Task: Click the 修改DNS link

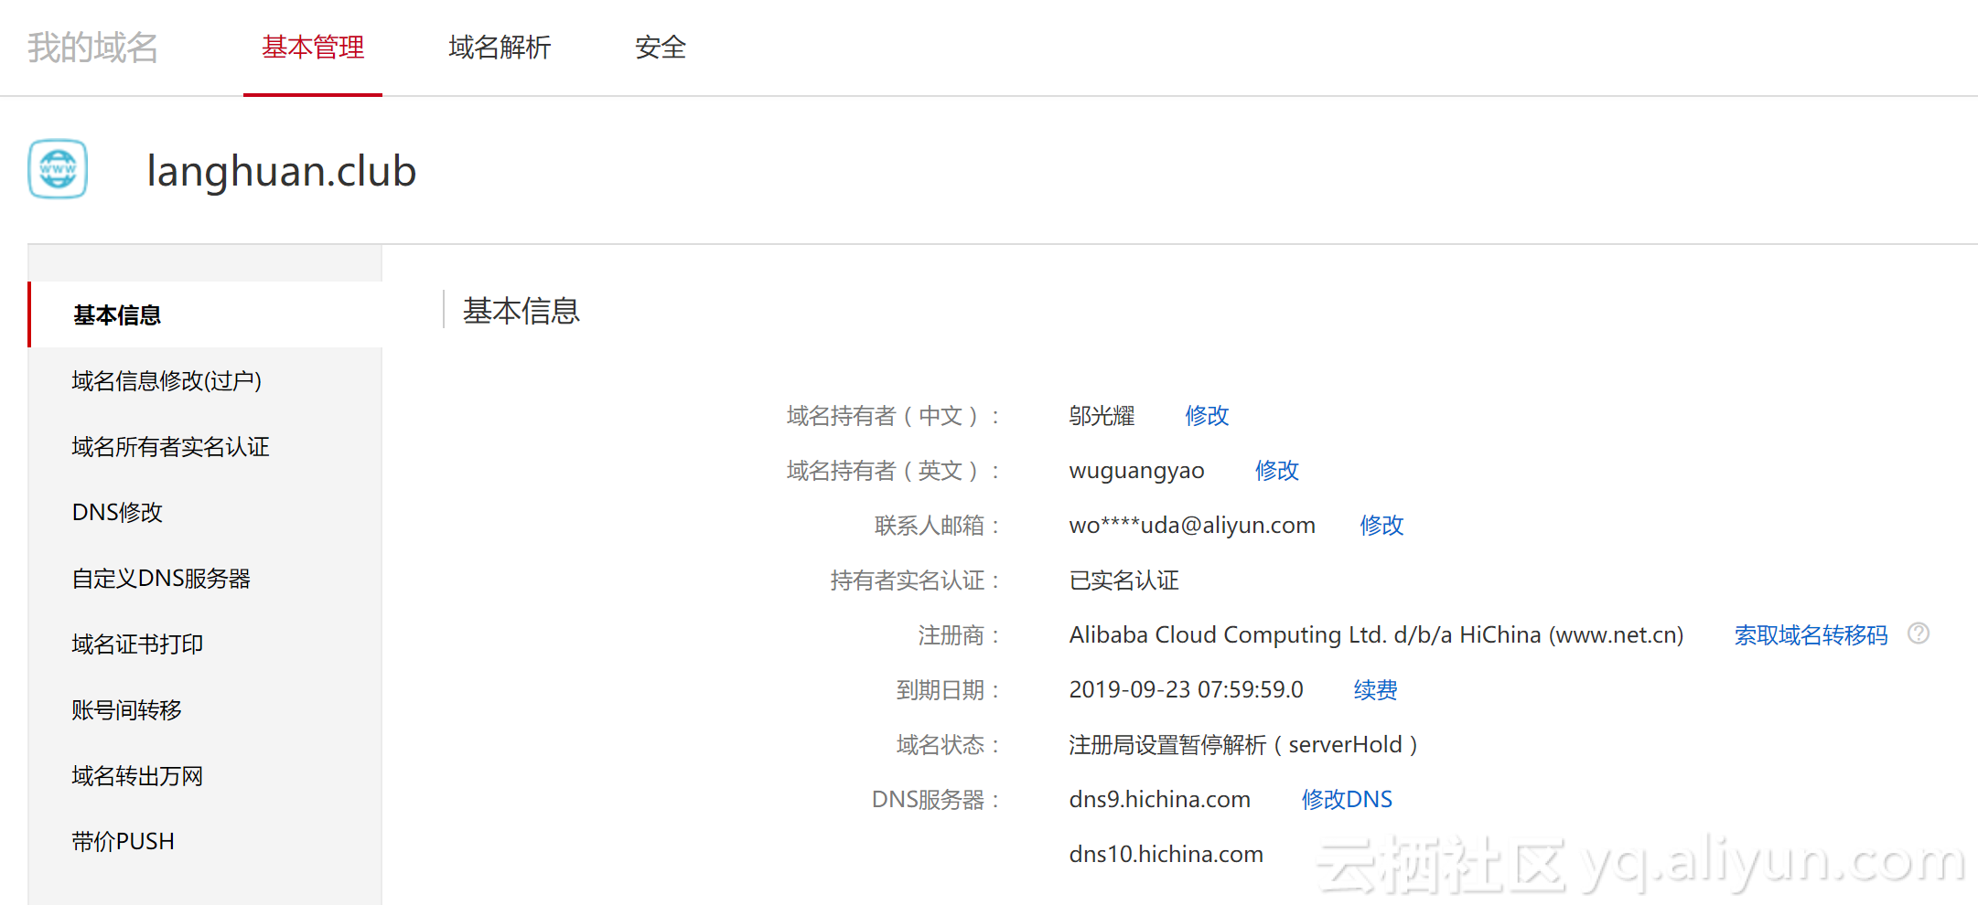Action: (x=1347, y=800)
